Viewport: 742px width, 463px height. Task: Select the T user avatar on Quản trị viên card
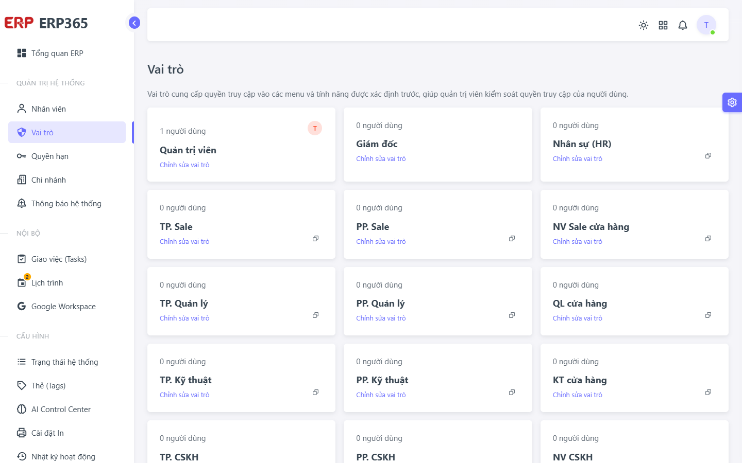click(315, 128)
